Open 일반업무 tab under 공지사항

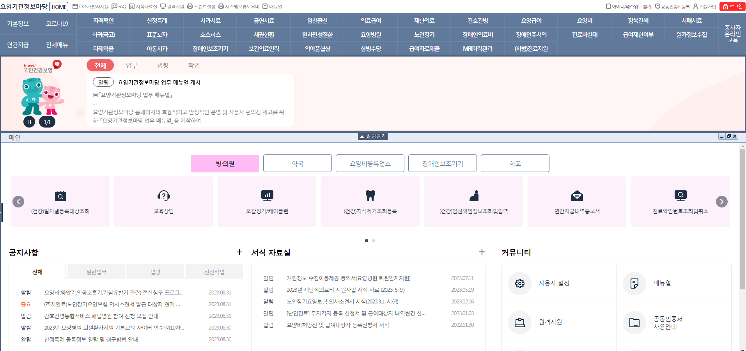point(96,272)
